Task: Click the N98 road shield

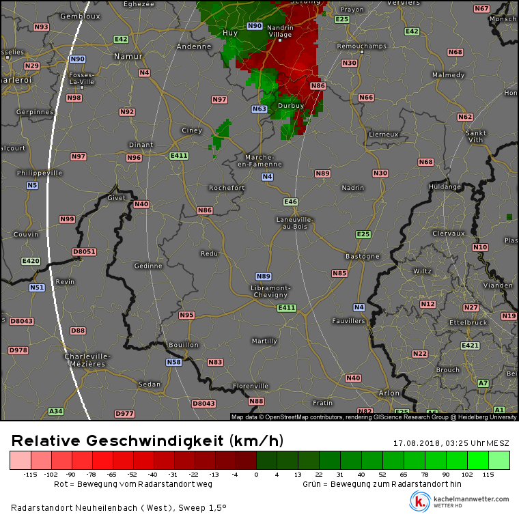Action: tap(74, 98)
